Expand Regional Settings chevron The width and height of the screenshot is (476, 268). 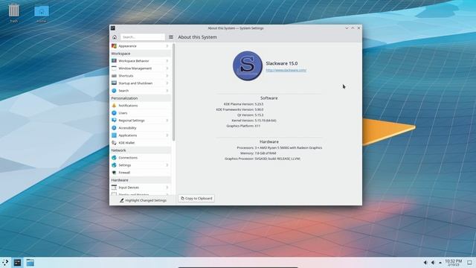coord(167,121)
